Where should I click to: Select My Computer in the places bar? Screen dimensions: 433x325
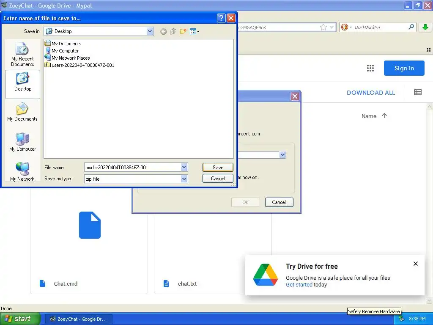pyautogui.click(x=22, y=142)
